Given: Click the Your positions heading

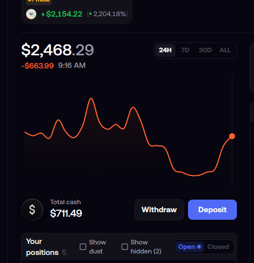Looking at the screenshot, I should coord(42,247).
